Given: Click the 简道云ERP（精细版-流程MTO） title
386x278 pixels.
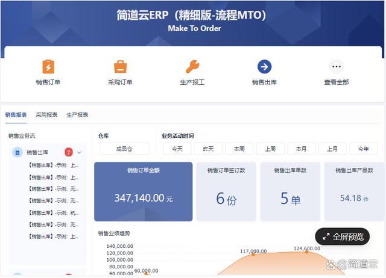Looking at the screenshot, I should click(x=191, y=15).
